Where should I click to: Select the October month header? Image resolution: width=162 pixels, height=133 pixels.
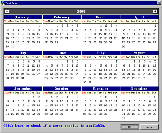click(62, 88)
